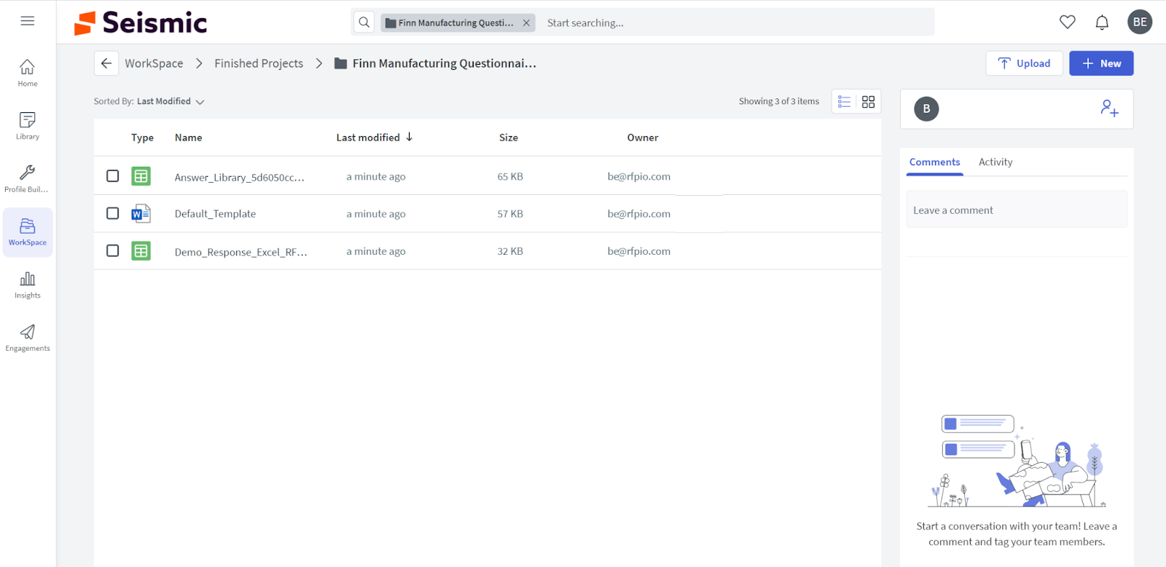Image resolution: width=1166 pixels, height=567 pixels.
Task: Click Default_Template Word file icon
Action: coord(141,213)
